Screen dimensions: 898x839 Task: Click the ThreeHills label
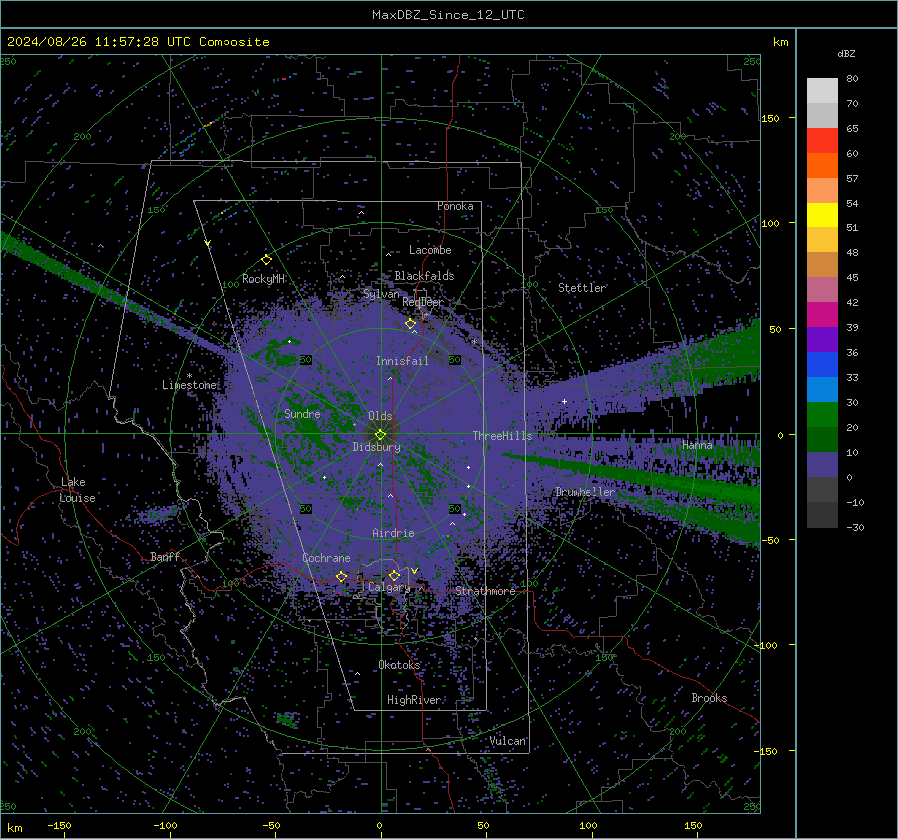(x=502, y=436)
